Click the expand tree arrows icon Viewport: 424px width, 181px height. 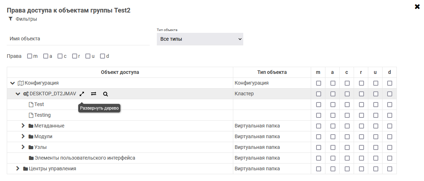[82, 94]
